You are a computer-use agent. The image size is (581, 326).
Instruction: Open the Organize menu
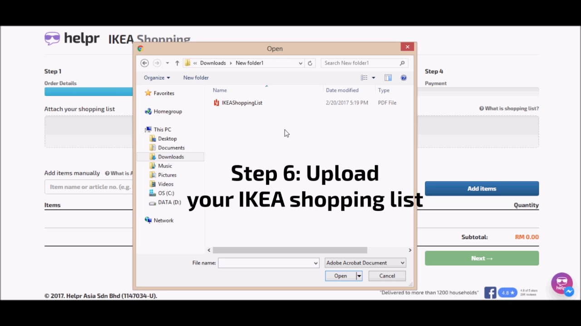(x=157, y=78)
